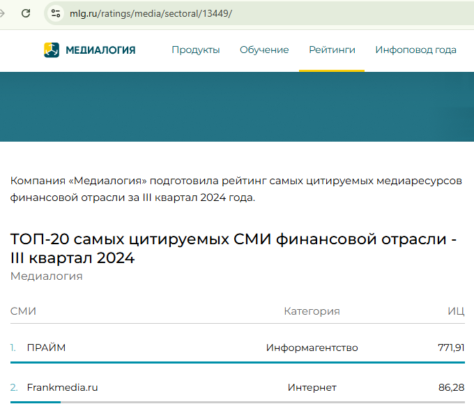The image size is (474, 411).
Task: Open Инфоповод года menu item
Action: tap(415, 50)
